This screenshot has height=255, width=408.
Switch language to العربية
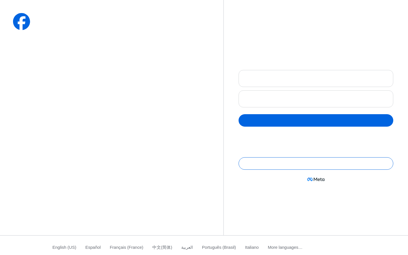click(x=187, y=247)
